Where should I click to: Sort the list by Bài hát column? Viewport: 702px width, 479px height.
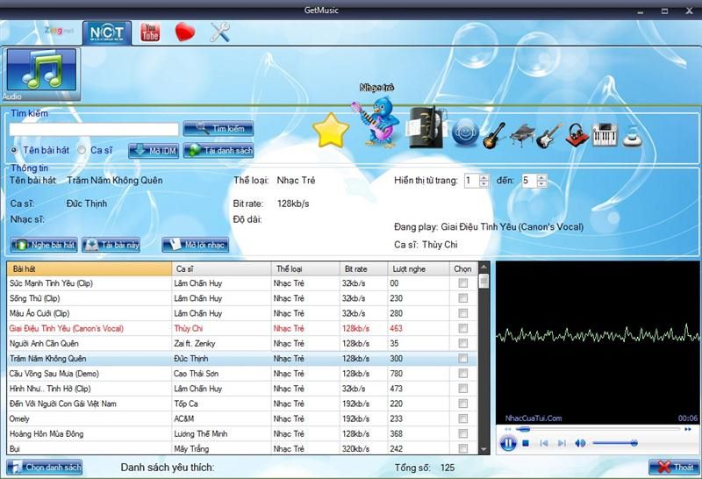(x=88, y=268)
